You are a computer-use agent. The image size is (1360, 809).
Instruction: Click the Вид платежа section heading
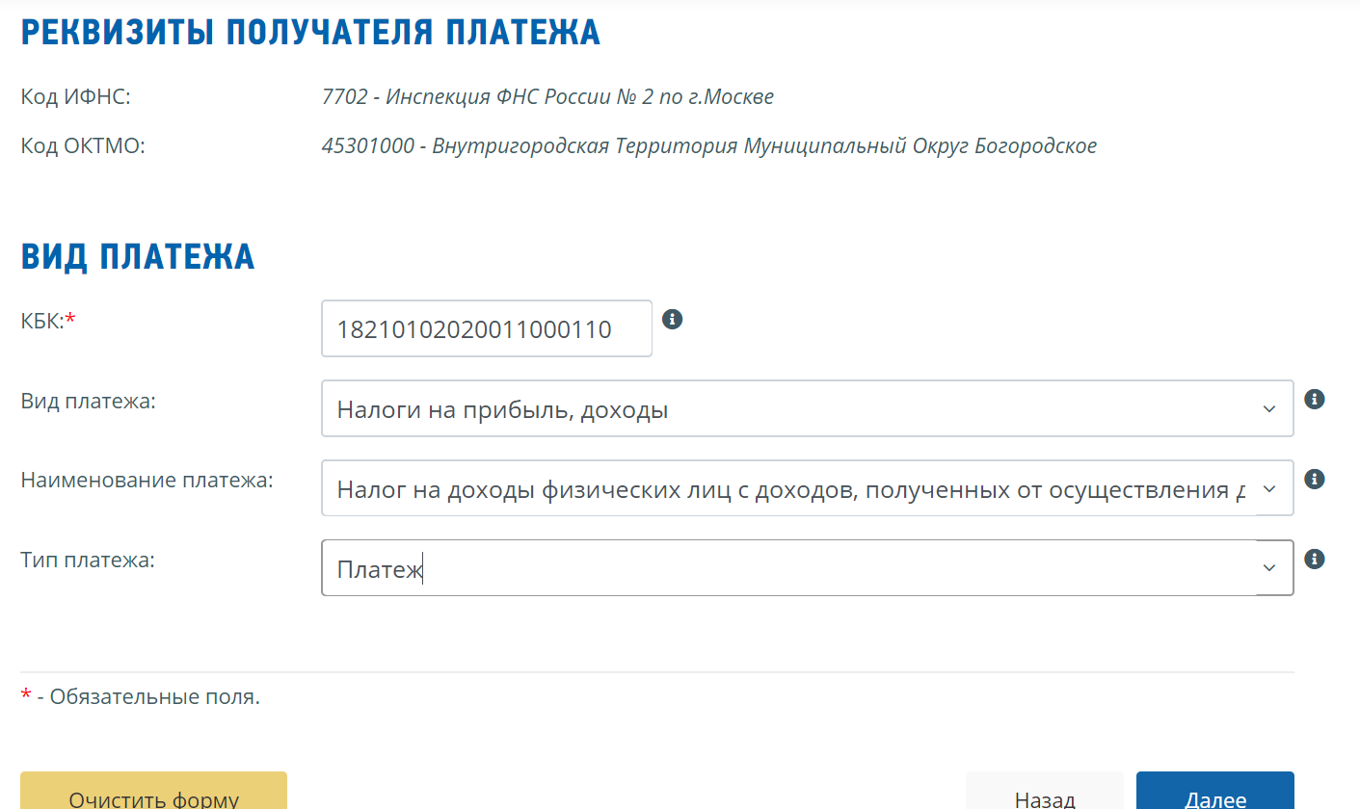tap(138, 256)
